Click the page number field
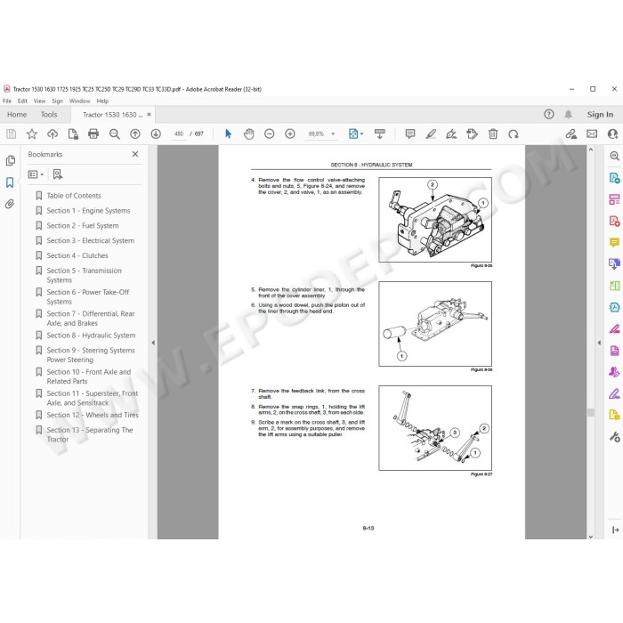623x623 pixels. coord(179,133)
